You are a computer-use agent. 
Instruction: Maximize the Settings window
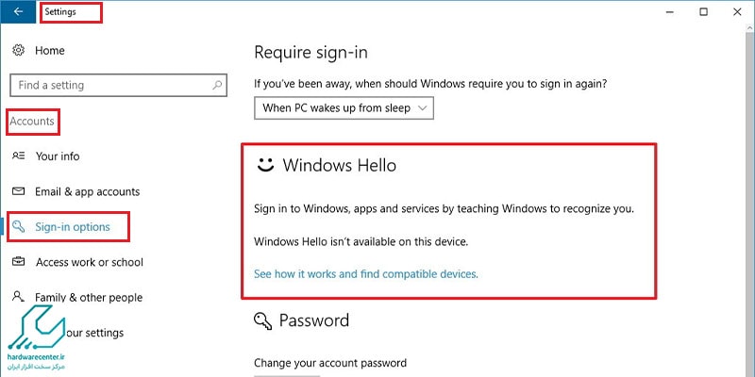pyautogui.click(x=703, y=12)
